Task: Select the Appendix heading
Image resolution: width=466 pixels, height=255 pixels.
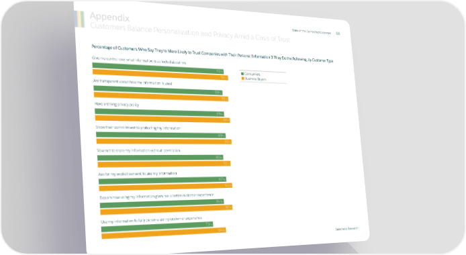Action: 109,17
